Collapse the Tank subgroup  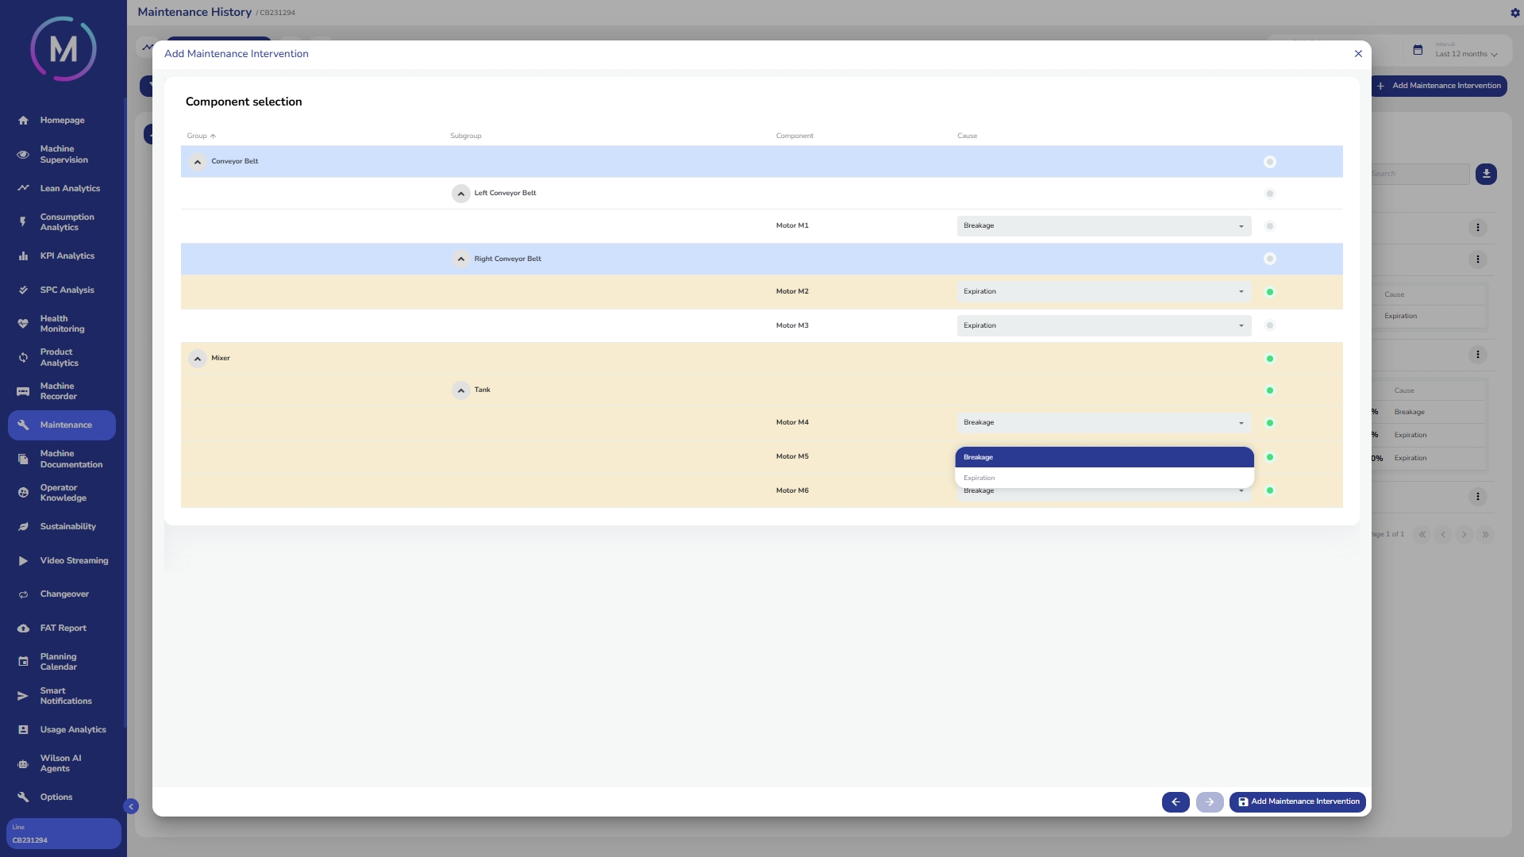tap(461, 390)
